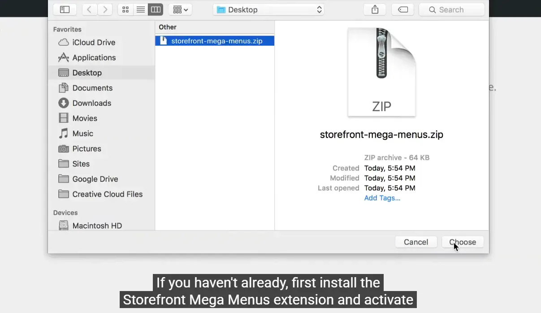Toggle the sidebar visibility button

(65, 9)
